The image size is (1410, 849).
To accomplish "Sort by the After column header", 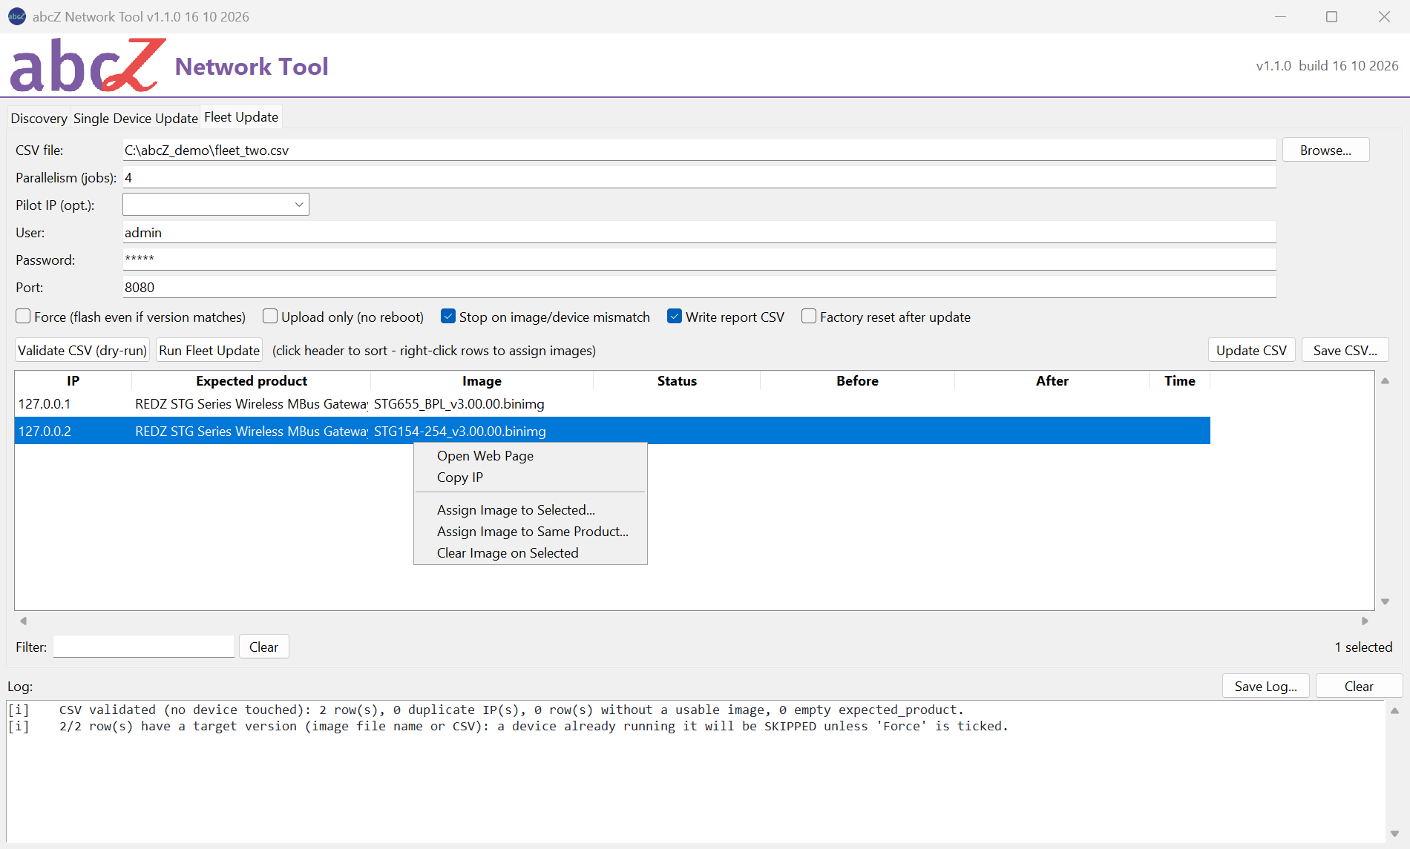I will [x=1052, y=380].
